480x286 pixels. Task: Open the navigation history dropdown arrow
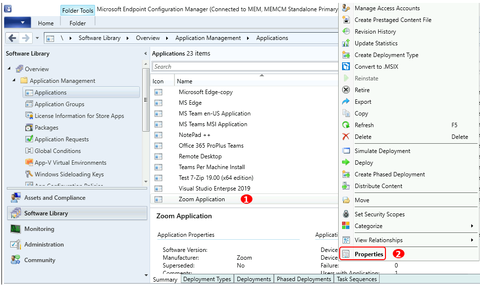pyautogui.click(x=37, y=38)
